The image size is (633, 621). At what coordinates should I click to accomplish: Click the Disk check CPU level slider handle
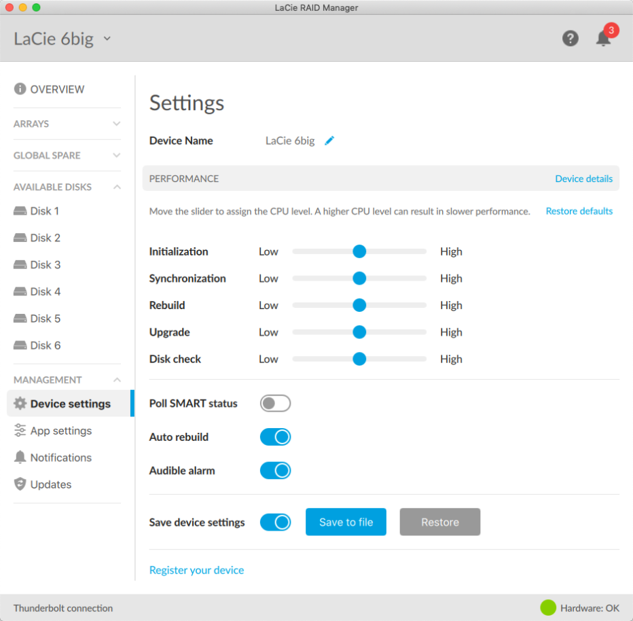click(359, 359)
